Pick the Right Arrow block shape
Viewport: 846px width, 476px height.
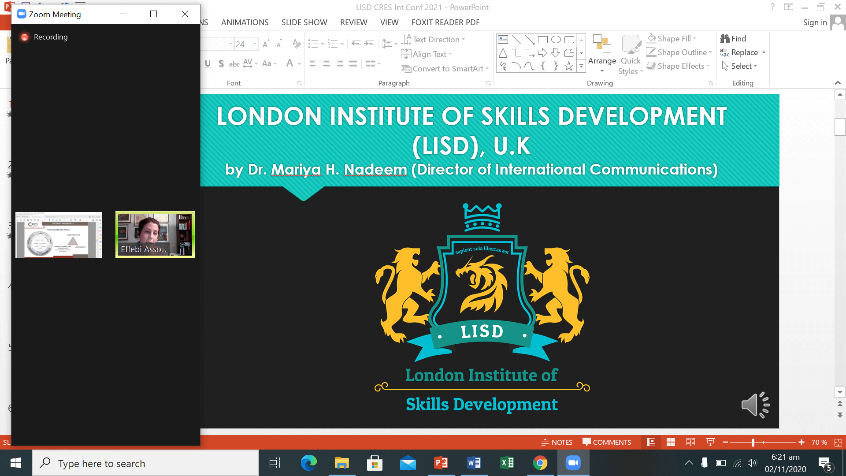542,53
